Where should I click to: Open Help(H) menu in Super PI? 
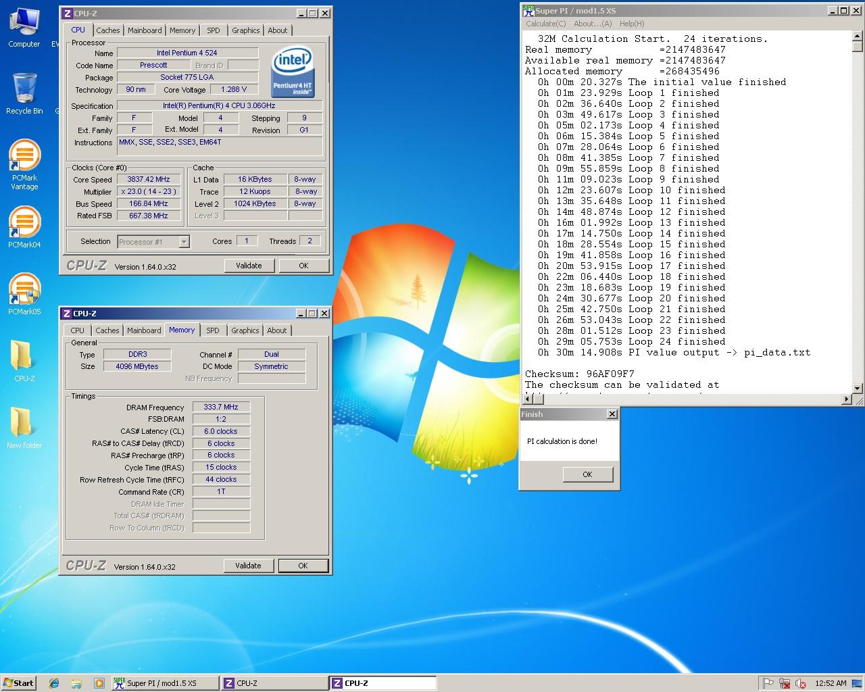(632, 24)
